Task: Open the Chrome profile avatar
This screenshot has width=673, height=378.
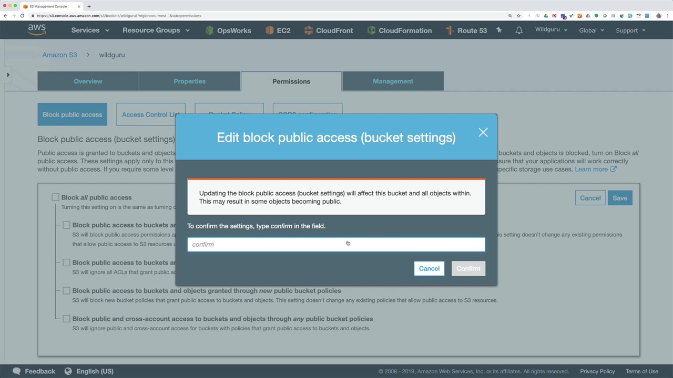Action: [x=659, y=16]
